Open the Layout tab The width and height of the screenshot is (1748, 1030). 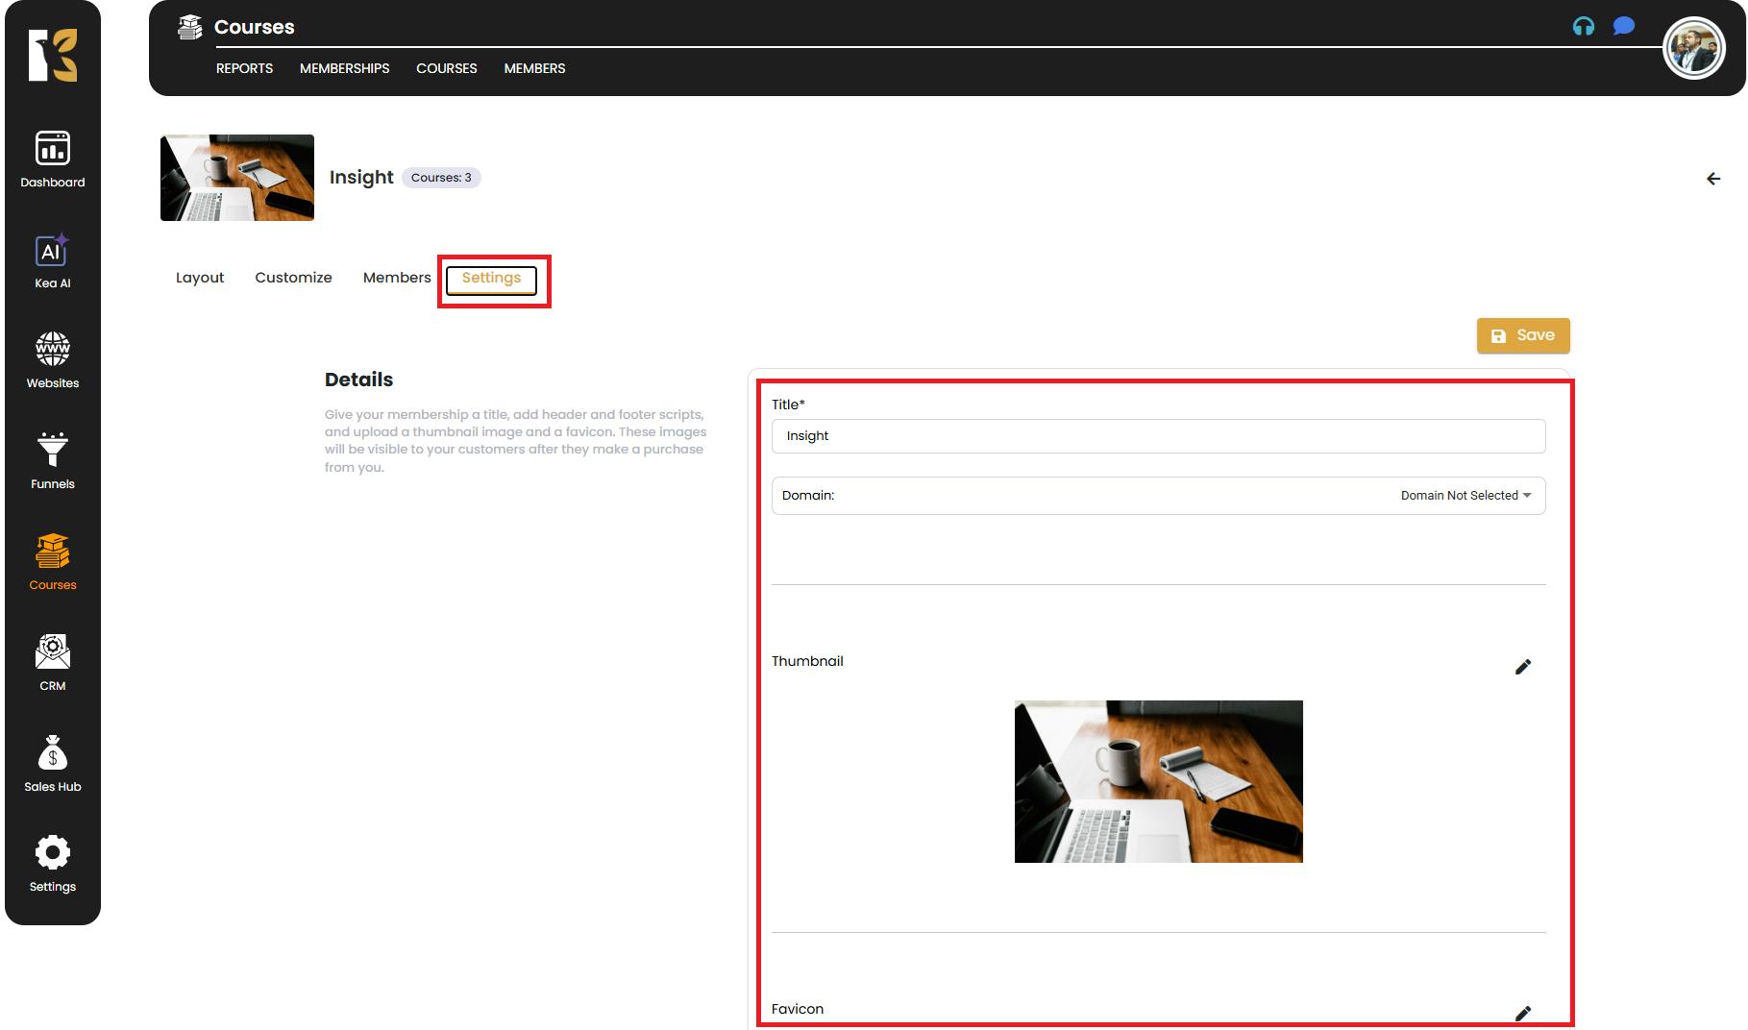click(x=200, y=278)
